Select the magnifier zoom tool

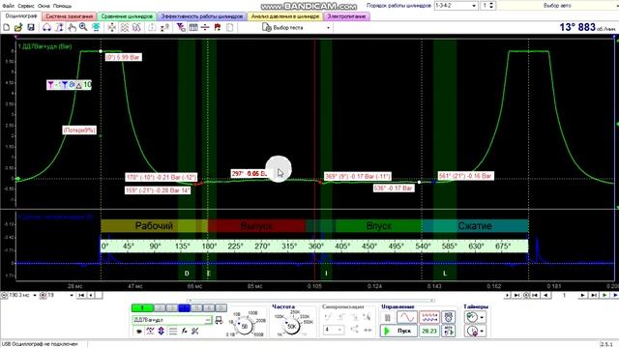point(83,27)
